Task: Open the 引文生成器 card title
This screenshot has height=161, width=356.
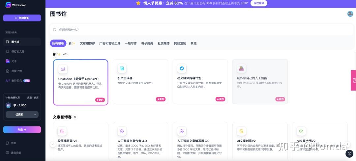Action: tap(125, 78)
